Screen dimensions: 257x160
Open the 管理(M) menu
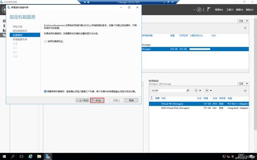coord(219,10)
